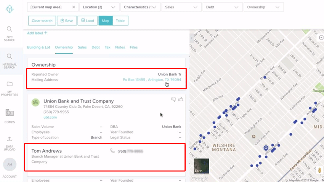Clear the Current map area filter
Image resolution: width=324 pixels, height=182 pixels.
(74, 7)
